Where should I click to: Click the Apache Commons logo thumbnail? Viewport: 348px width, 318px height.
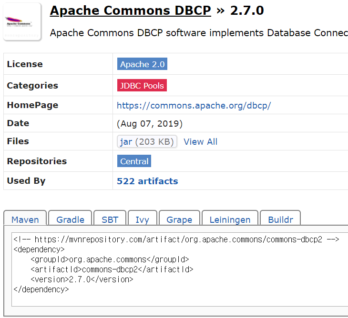click(22, 22)
